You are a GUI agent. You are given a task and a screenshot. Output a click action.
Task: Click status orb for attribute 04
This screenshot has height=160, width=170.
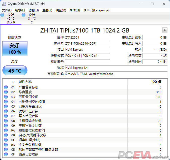tap(6, 102)
